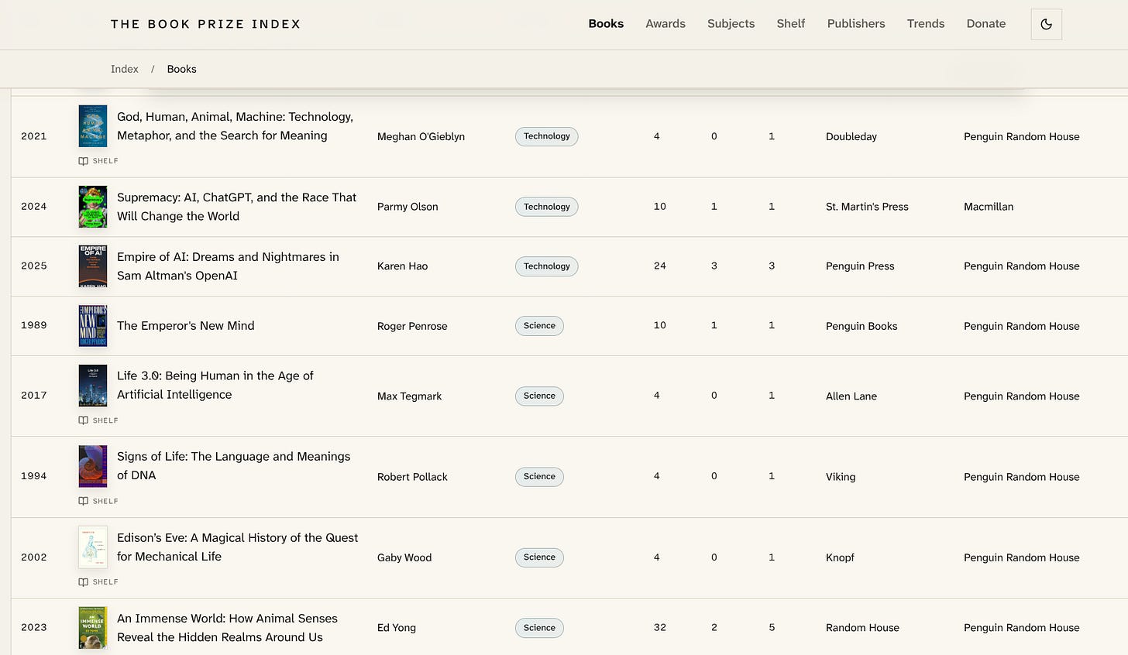Click Science tag in An Immense World row
Viewport: 1128px width, 655px height.
(x=539, y=628)
